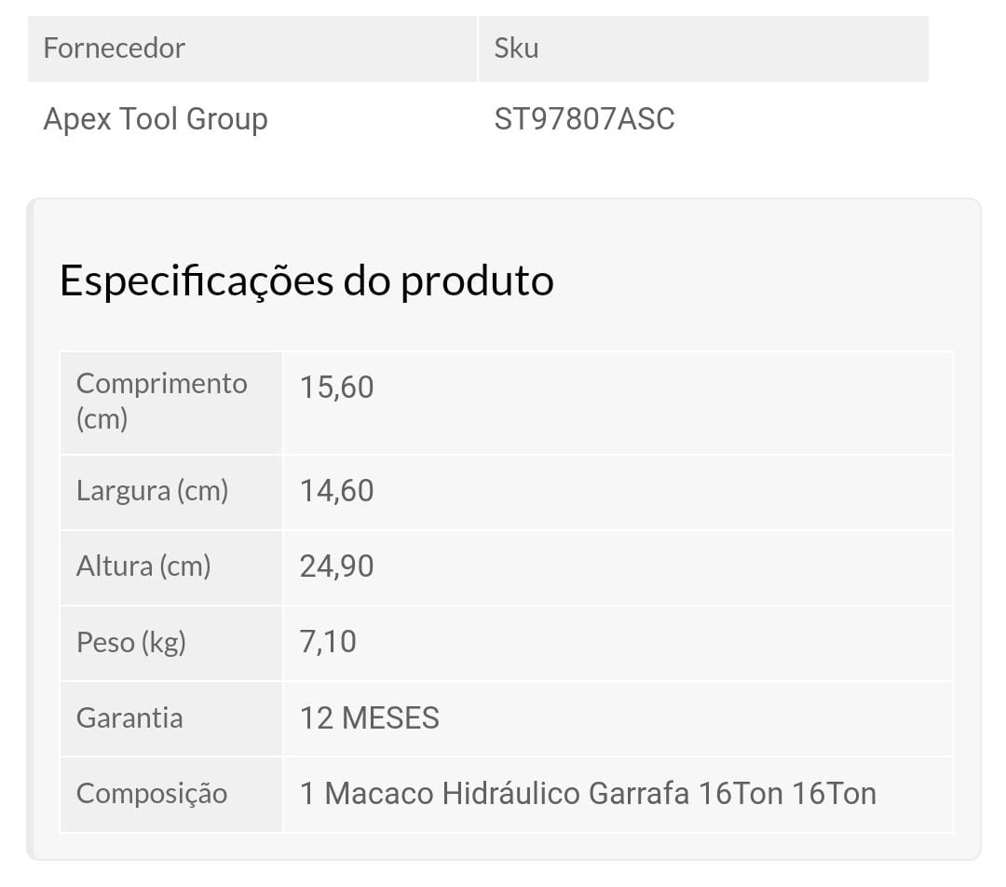Click the Altura (cm) label
Image resolution: width=1006 pixels, height=887 pixels.
point(143,566)
